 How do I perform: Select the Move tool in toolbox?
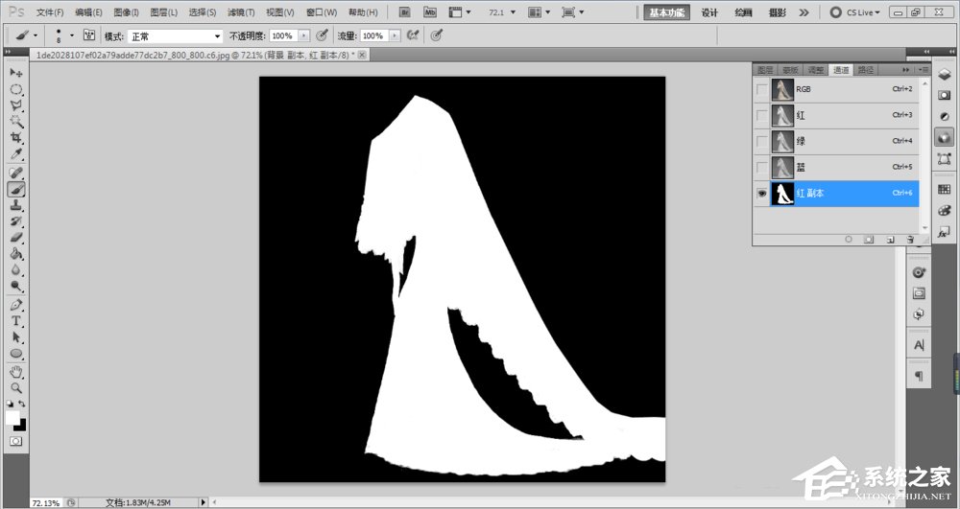tap(16, 73)
